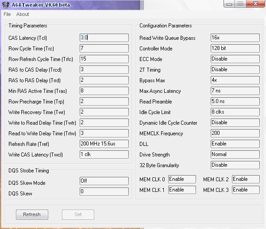The width and height of the screenshot is (266, 229).
Task: Open the Controller Mode 128 bit field
Action: tap(235, 48)
